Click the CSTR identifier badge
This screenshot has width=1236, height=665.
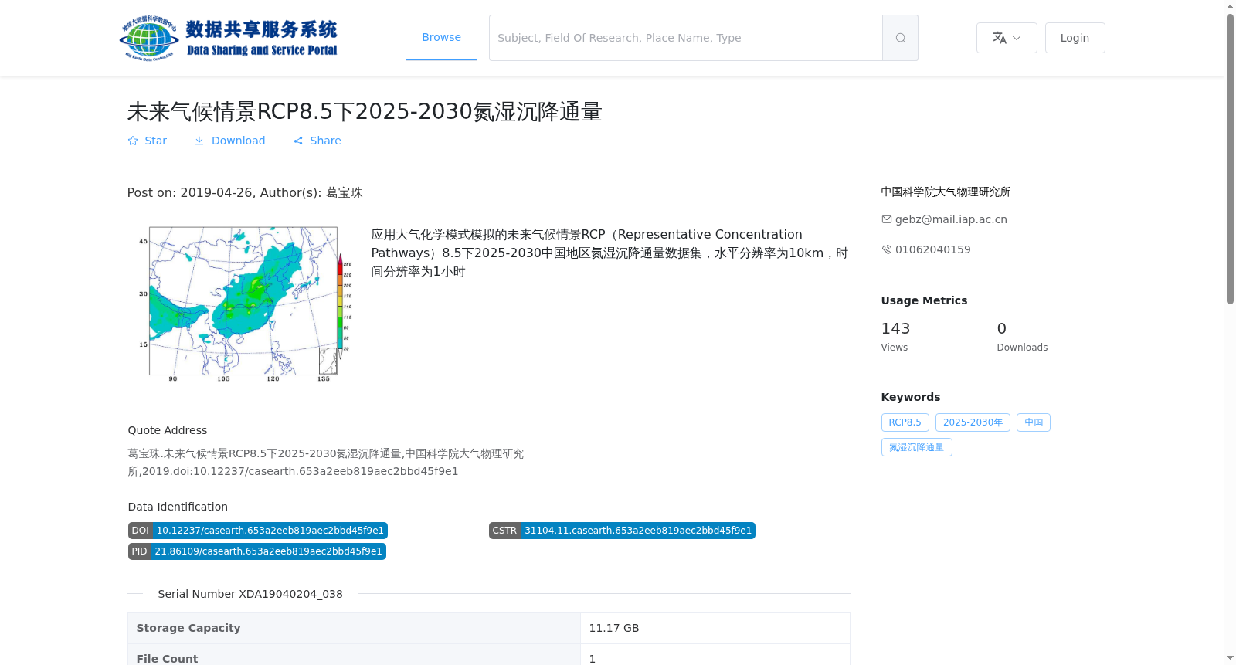[622, 531]
